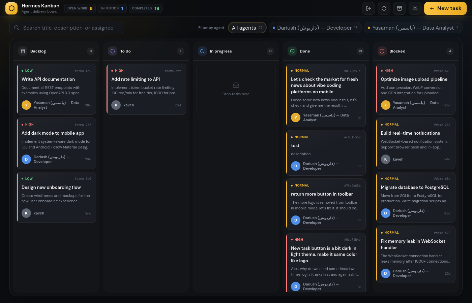Select the All agents filter chip
Image resolution: width=472 pixels, height=303 pixels.
tap(247, 28)
